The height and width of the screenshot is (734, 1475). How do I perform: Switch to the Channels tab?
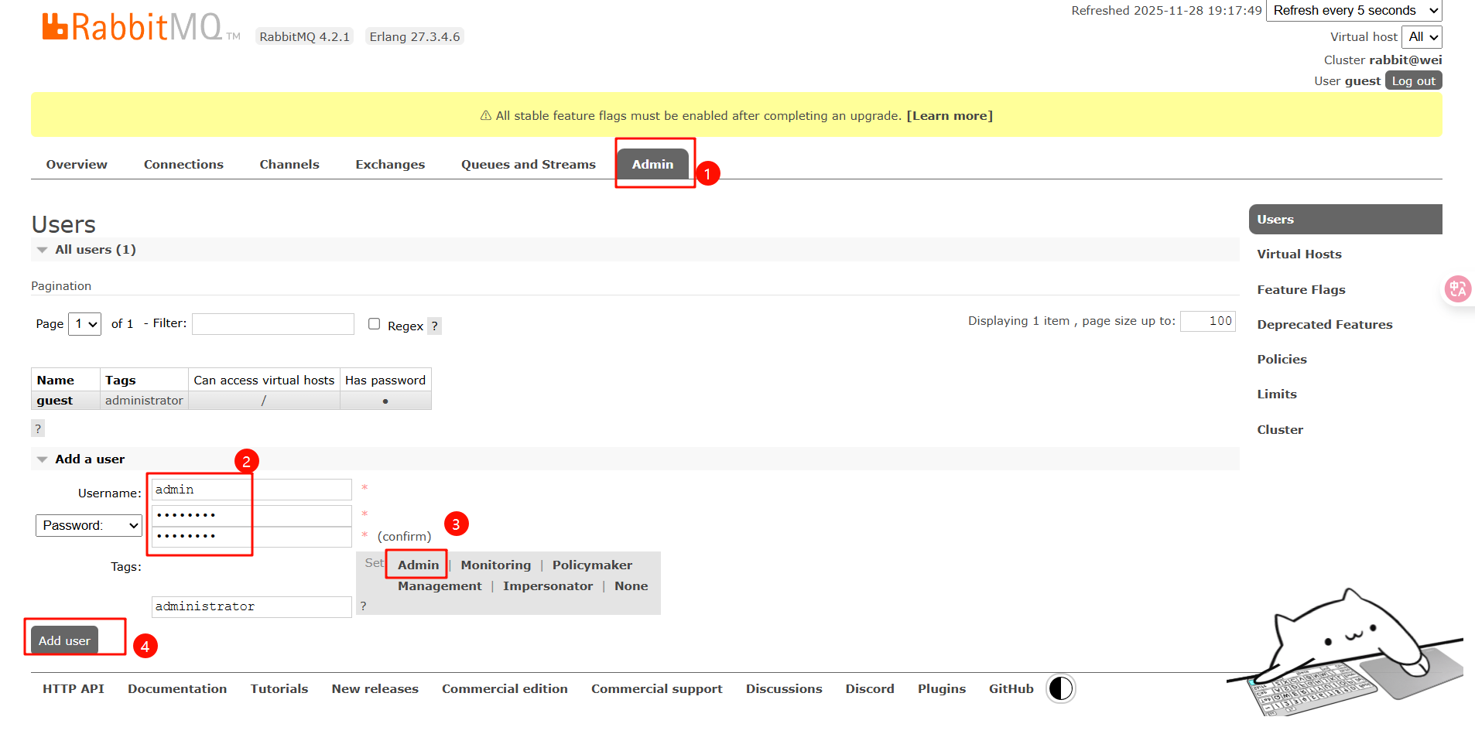(289, 164)
